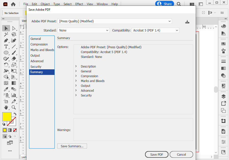229x160 pixels.
Task: Swap fill and stroke colors
Action: (15, 114)
